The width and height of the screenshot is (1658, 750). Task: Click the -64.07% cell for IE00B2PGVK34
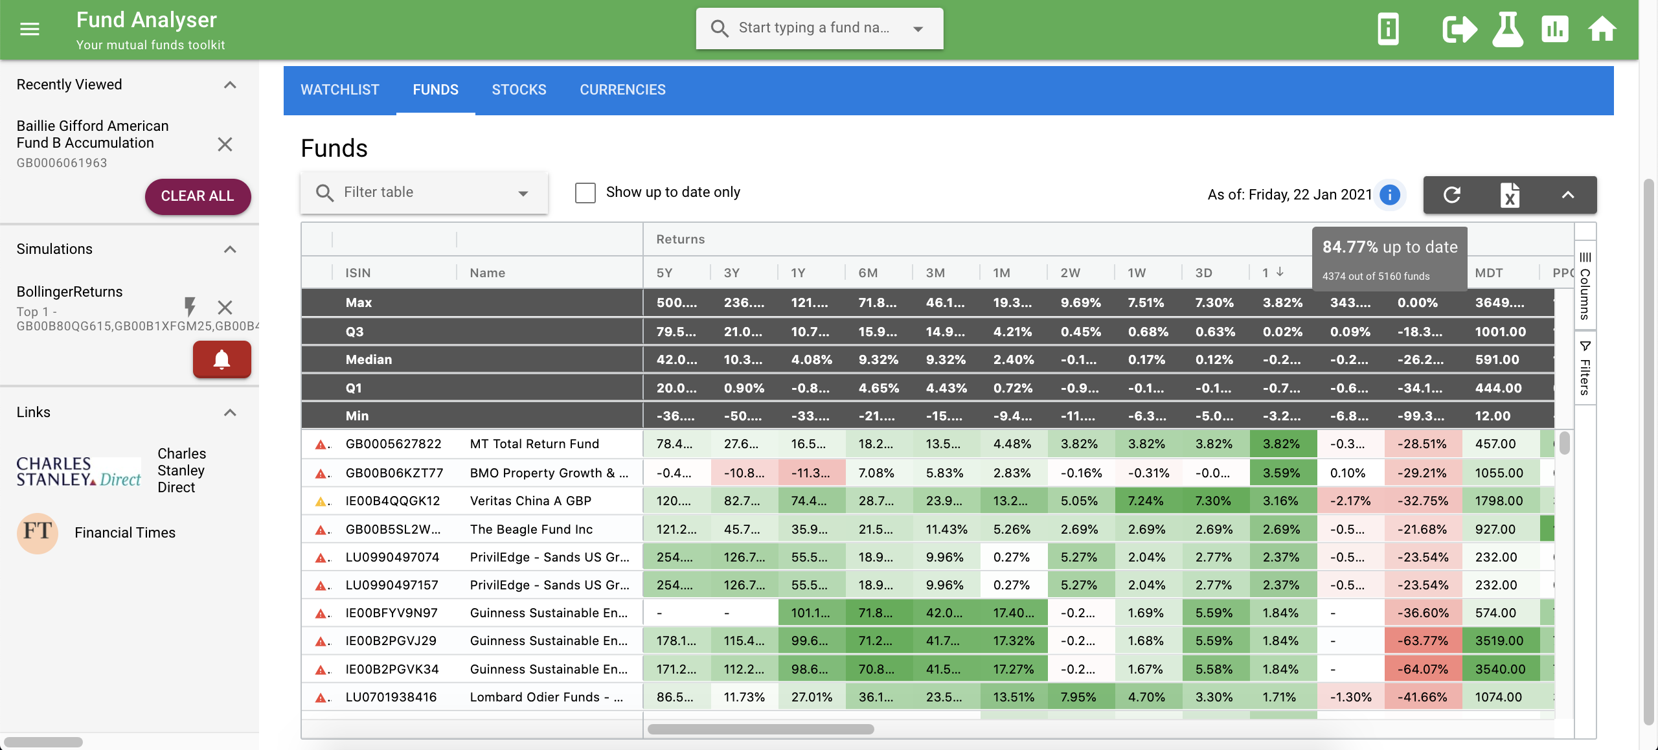[1423, 669]
